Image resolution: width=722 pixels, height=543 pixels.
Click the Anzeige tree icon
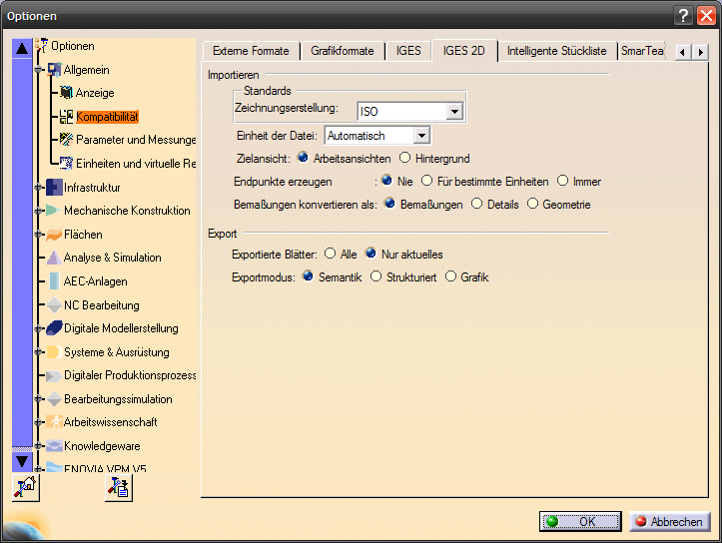click(66, 93)
